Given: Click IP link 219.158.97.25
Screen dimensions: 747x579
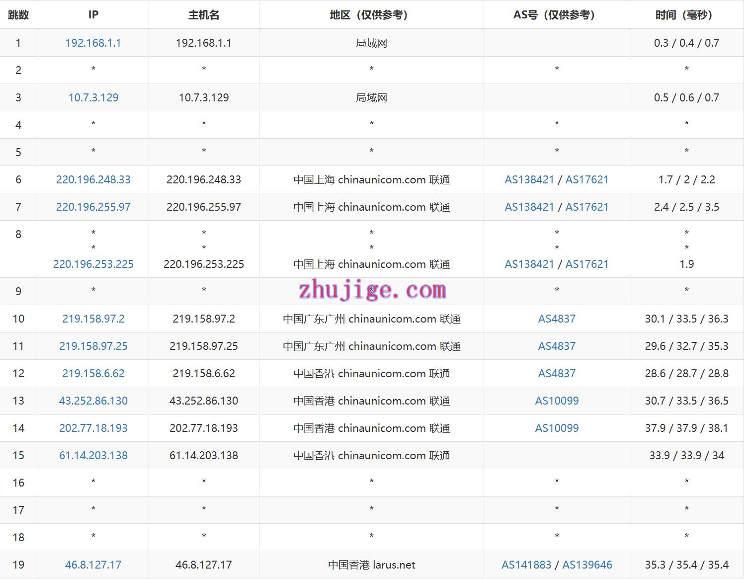Looking at the screenshot, I should (93, 346).
